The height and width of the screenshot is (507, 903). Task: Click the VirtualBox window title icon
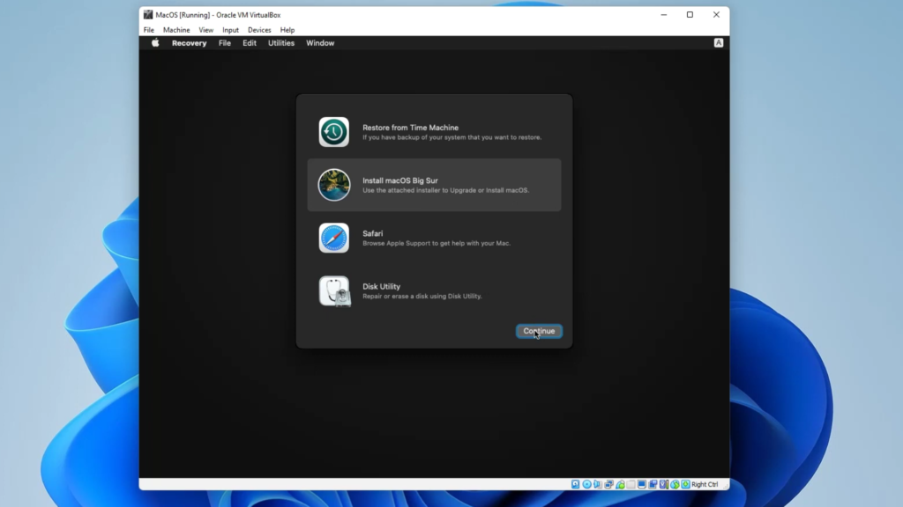click(x=148, y=15)
